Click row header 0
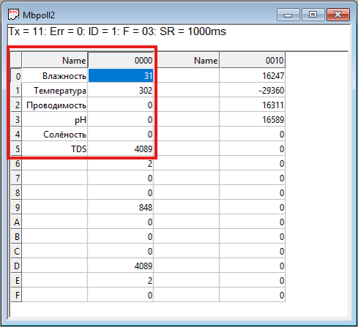 (x=17, y=76)
